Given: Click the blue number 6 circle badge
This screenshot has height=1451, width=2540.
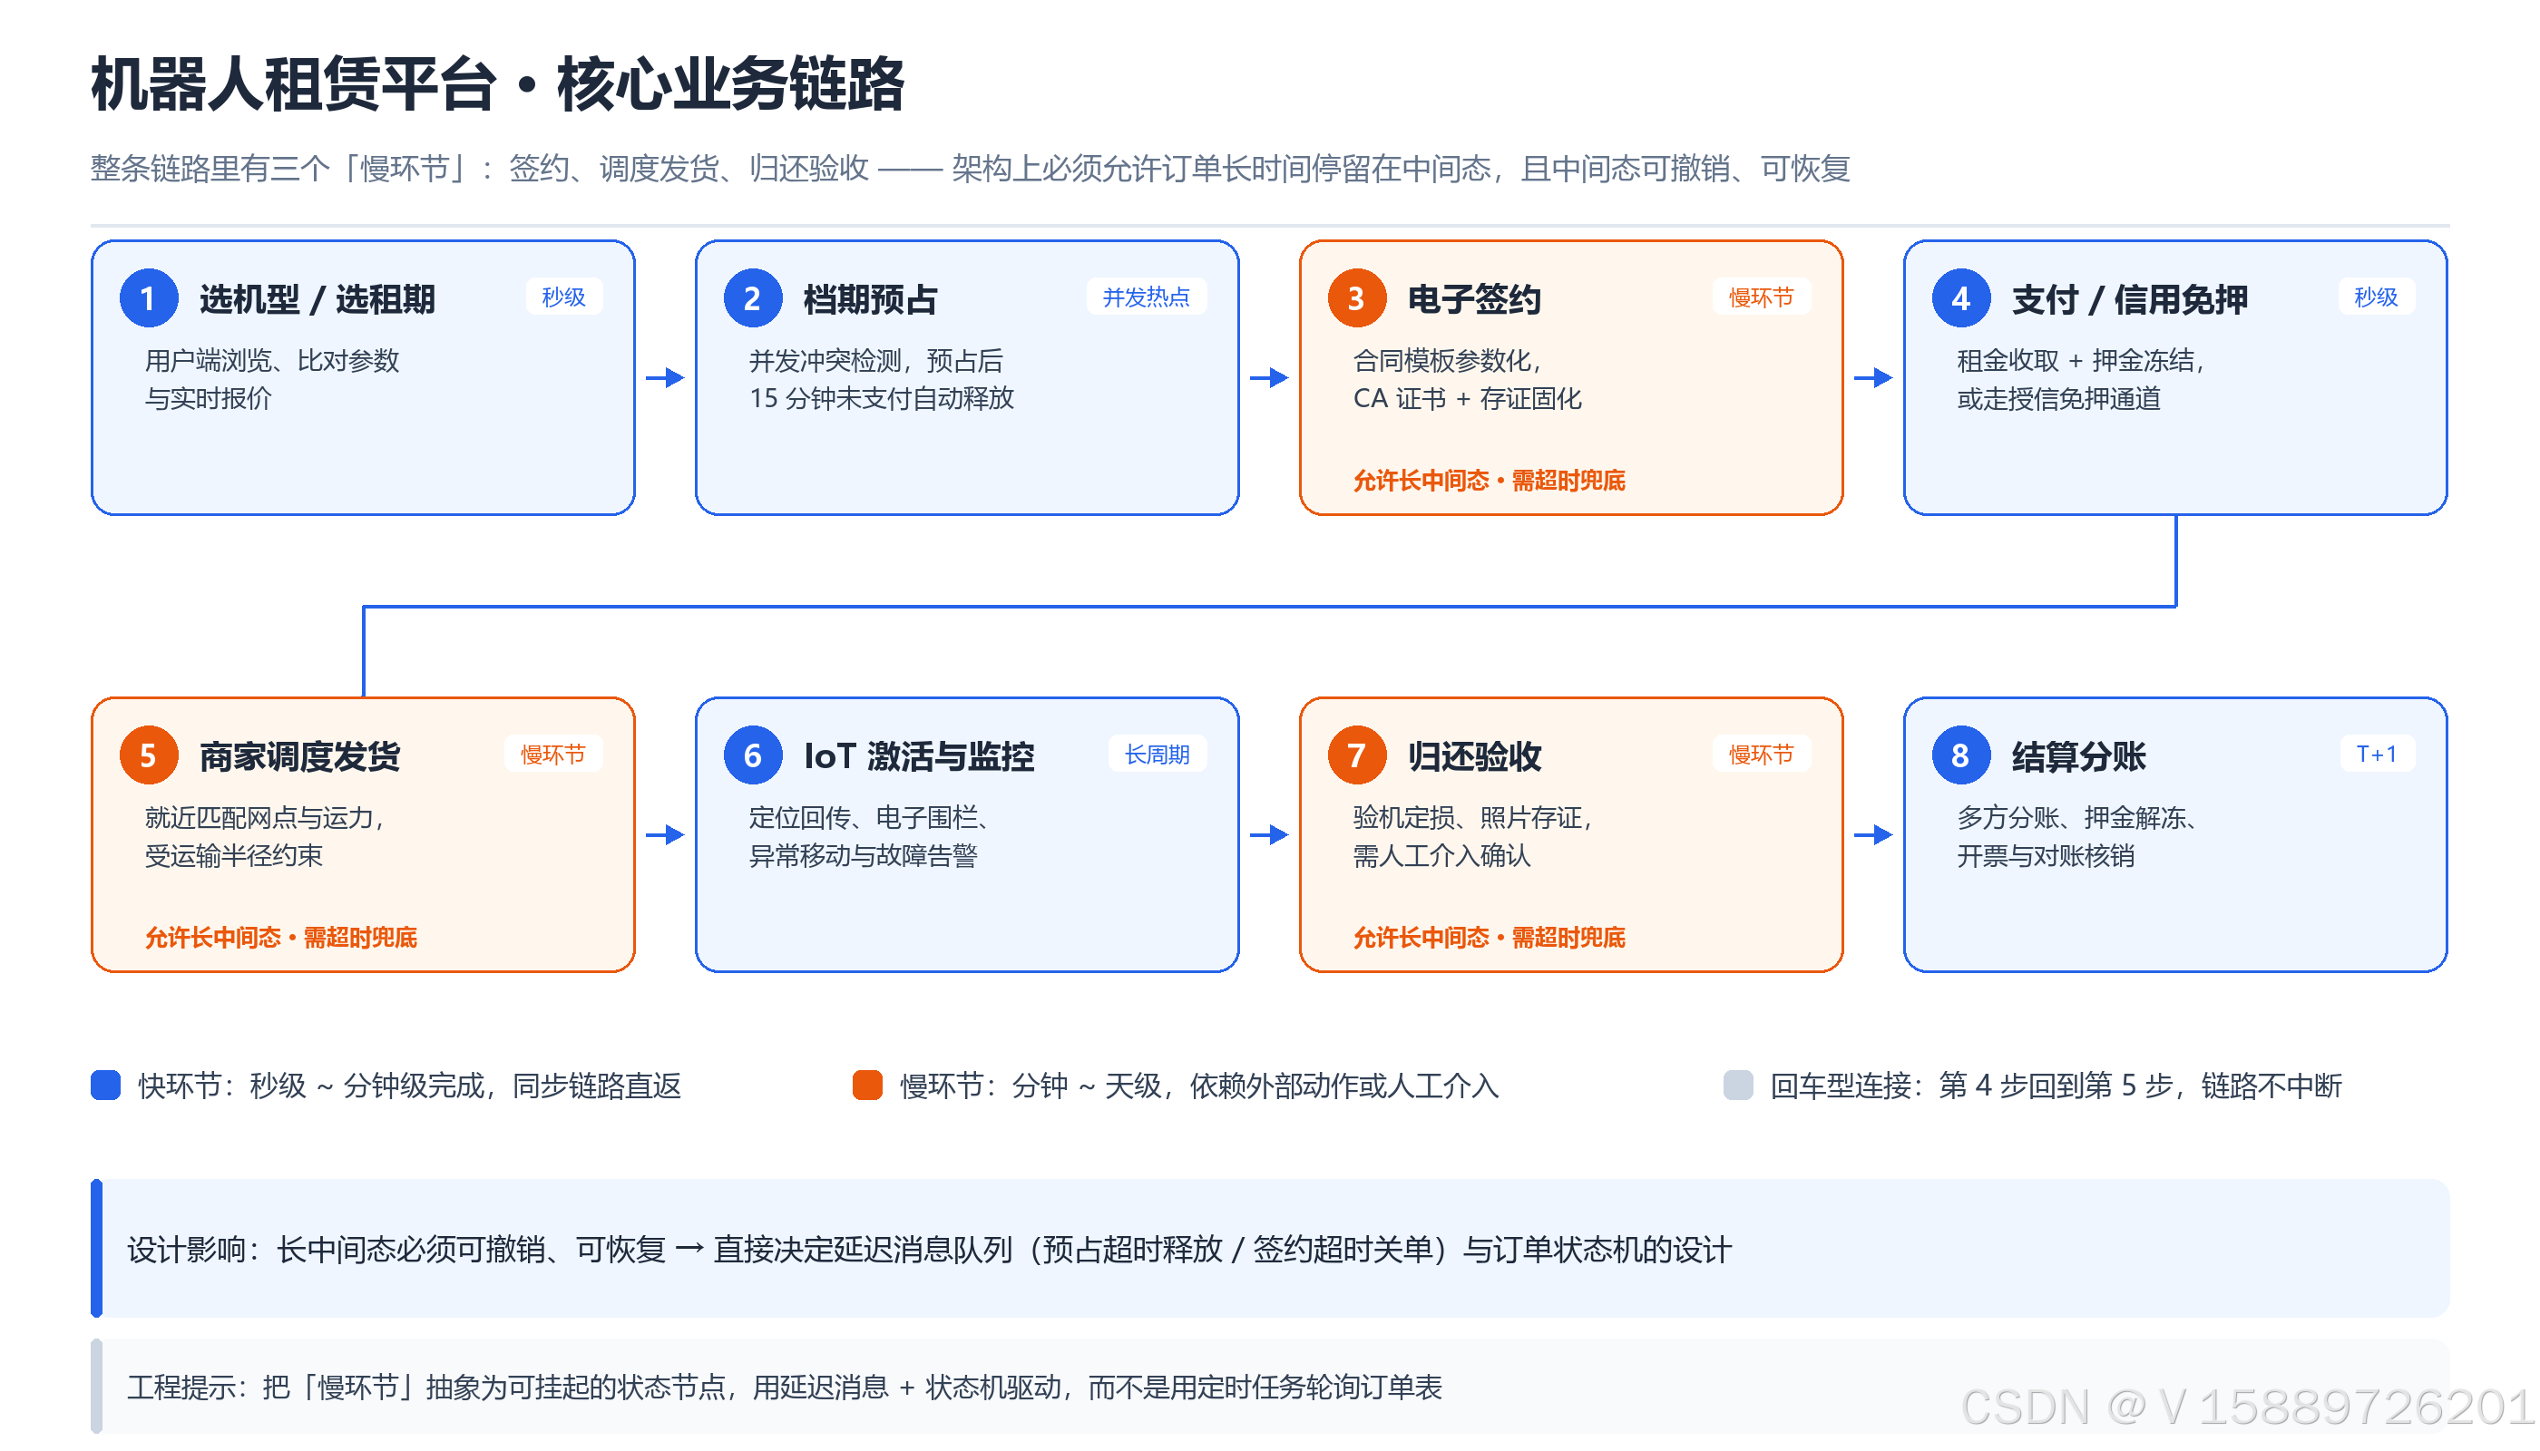Looking at the screenshot, I should click(753, 755).
